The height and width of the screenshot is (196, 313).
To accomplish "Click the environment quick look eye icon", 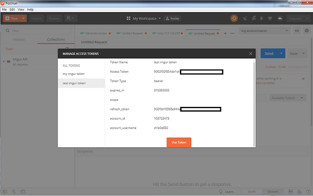I will [297, 31].
